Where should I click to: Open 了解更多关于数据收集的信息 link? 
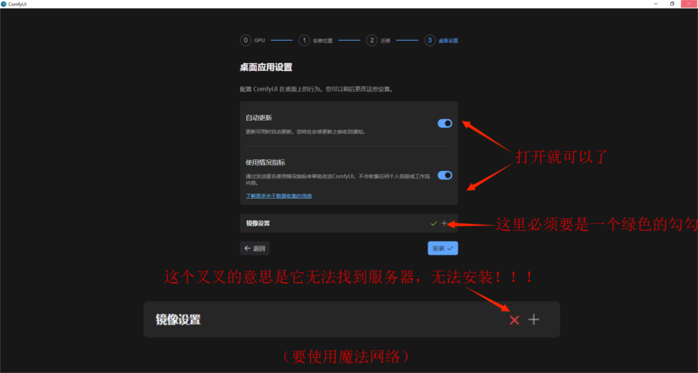(279, 196)
